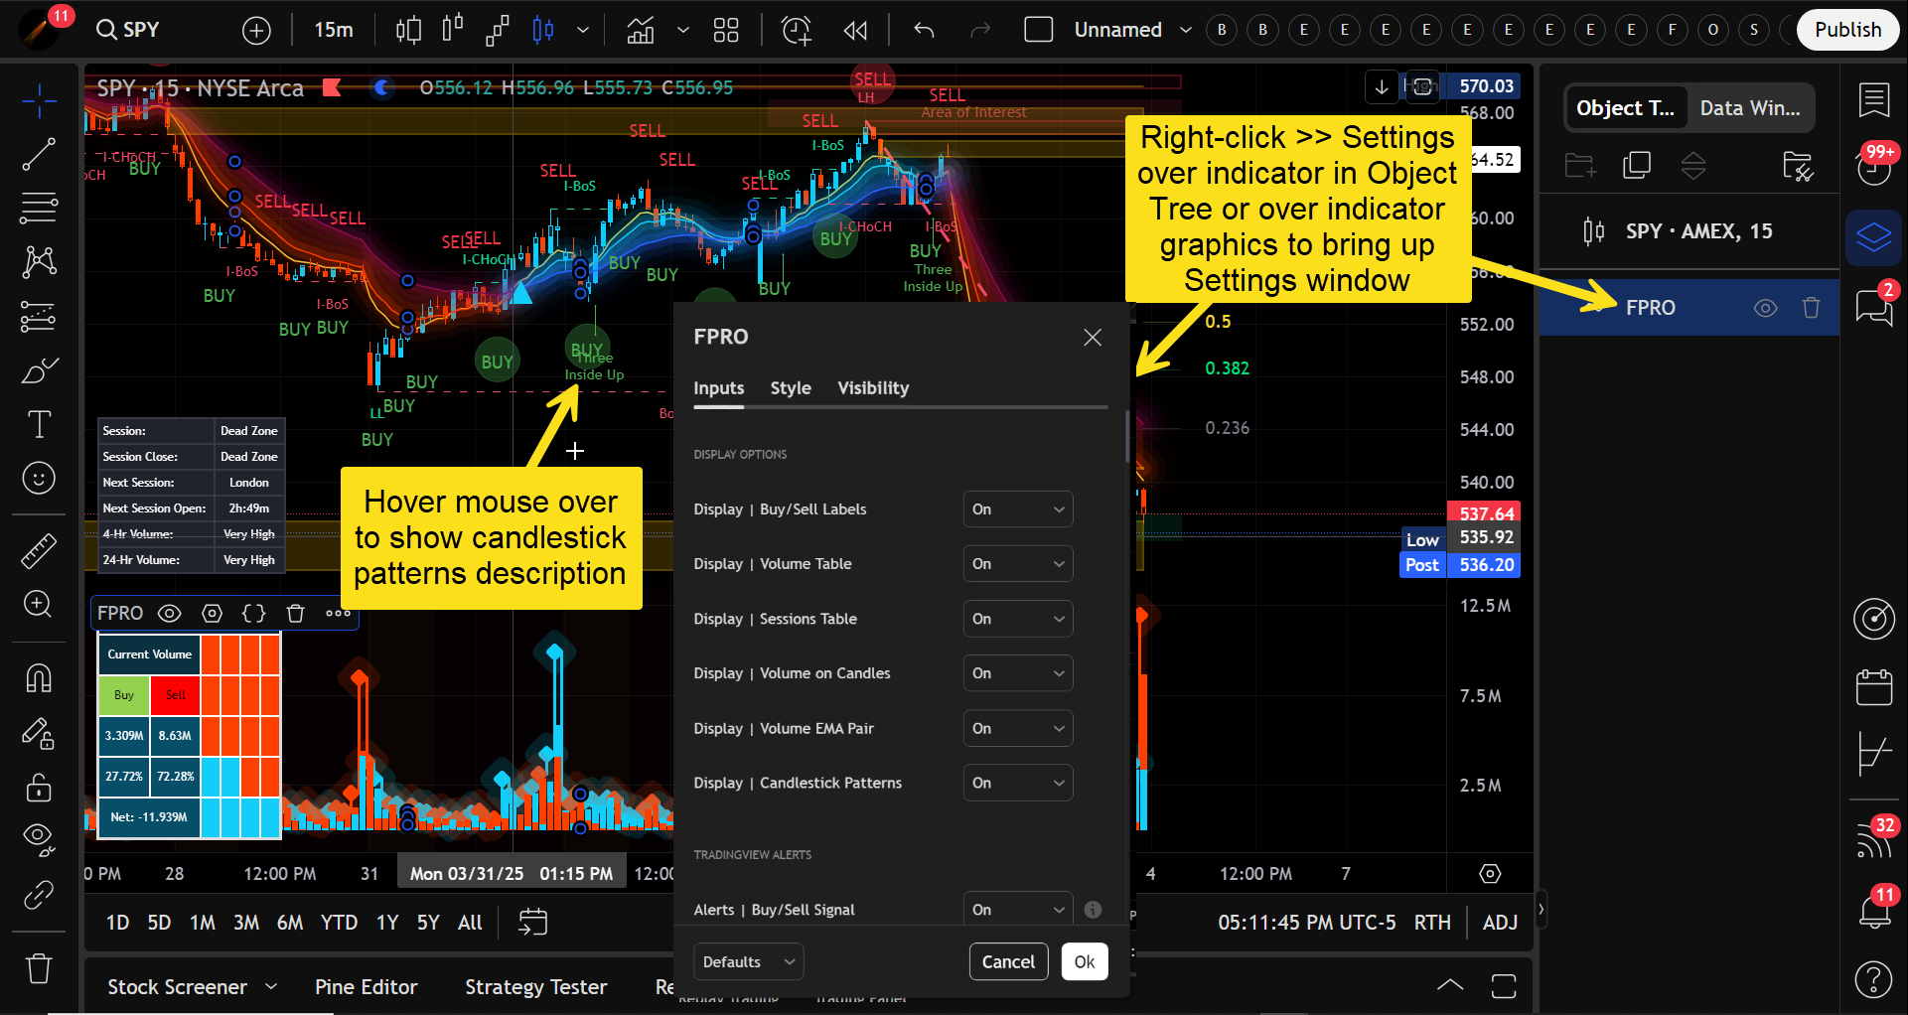This screenshot has width=1908, height=1015.
Task: Open the Indicators chart icon
Action: pyautogui.click(x=641, y=30)
